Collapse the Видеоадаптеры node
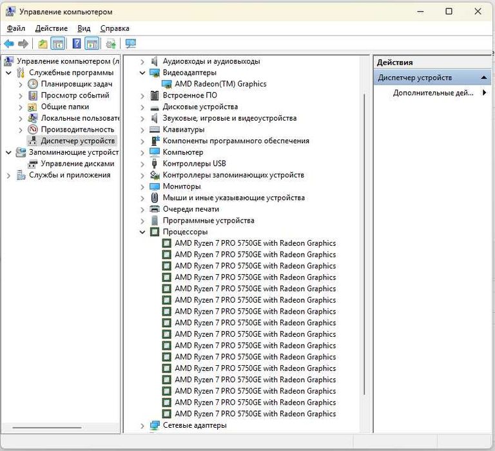 pyautogui.click(x=142, y=73)
